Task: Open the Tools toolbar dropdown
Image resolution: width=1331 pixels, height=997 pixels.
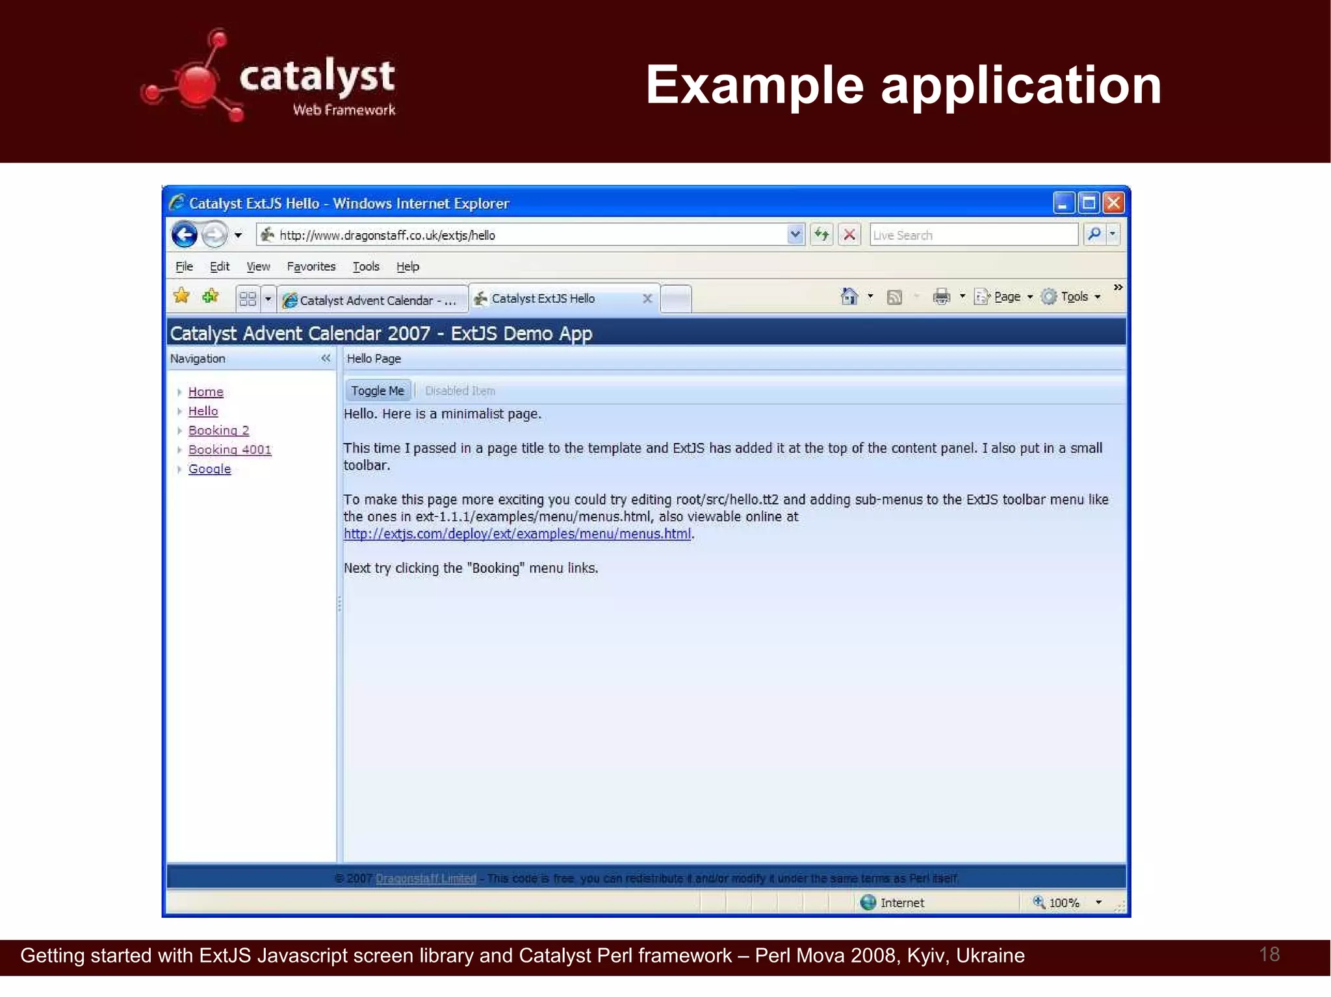Action: [1073, 297]
